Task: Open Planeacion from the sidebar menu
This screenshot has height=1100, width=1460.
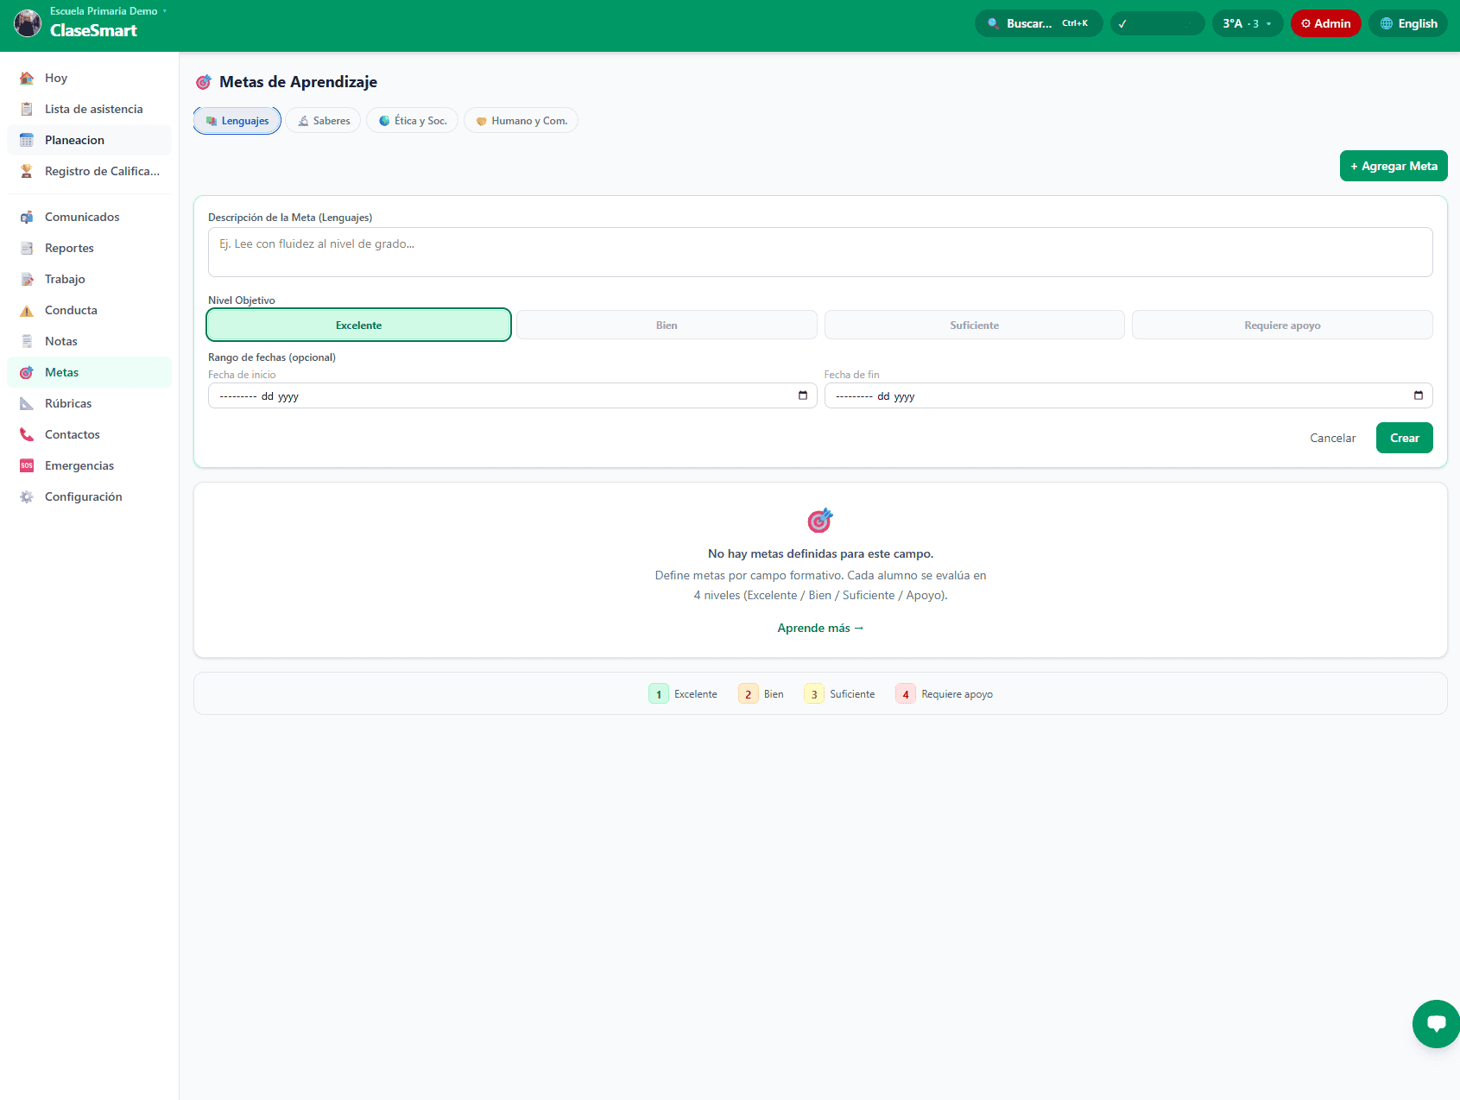Action: 89,140
